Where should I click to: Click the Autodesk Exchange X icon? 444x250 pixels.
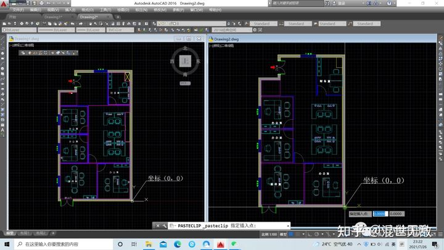coord(369,3)
